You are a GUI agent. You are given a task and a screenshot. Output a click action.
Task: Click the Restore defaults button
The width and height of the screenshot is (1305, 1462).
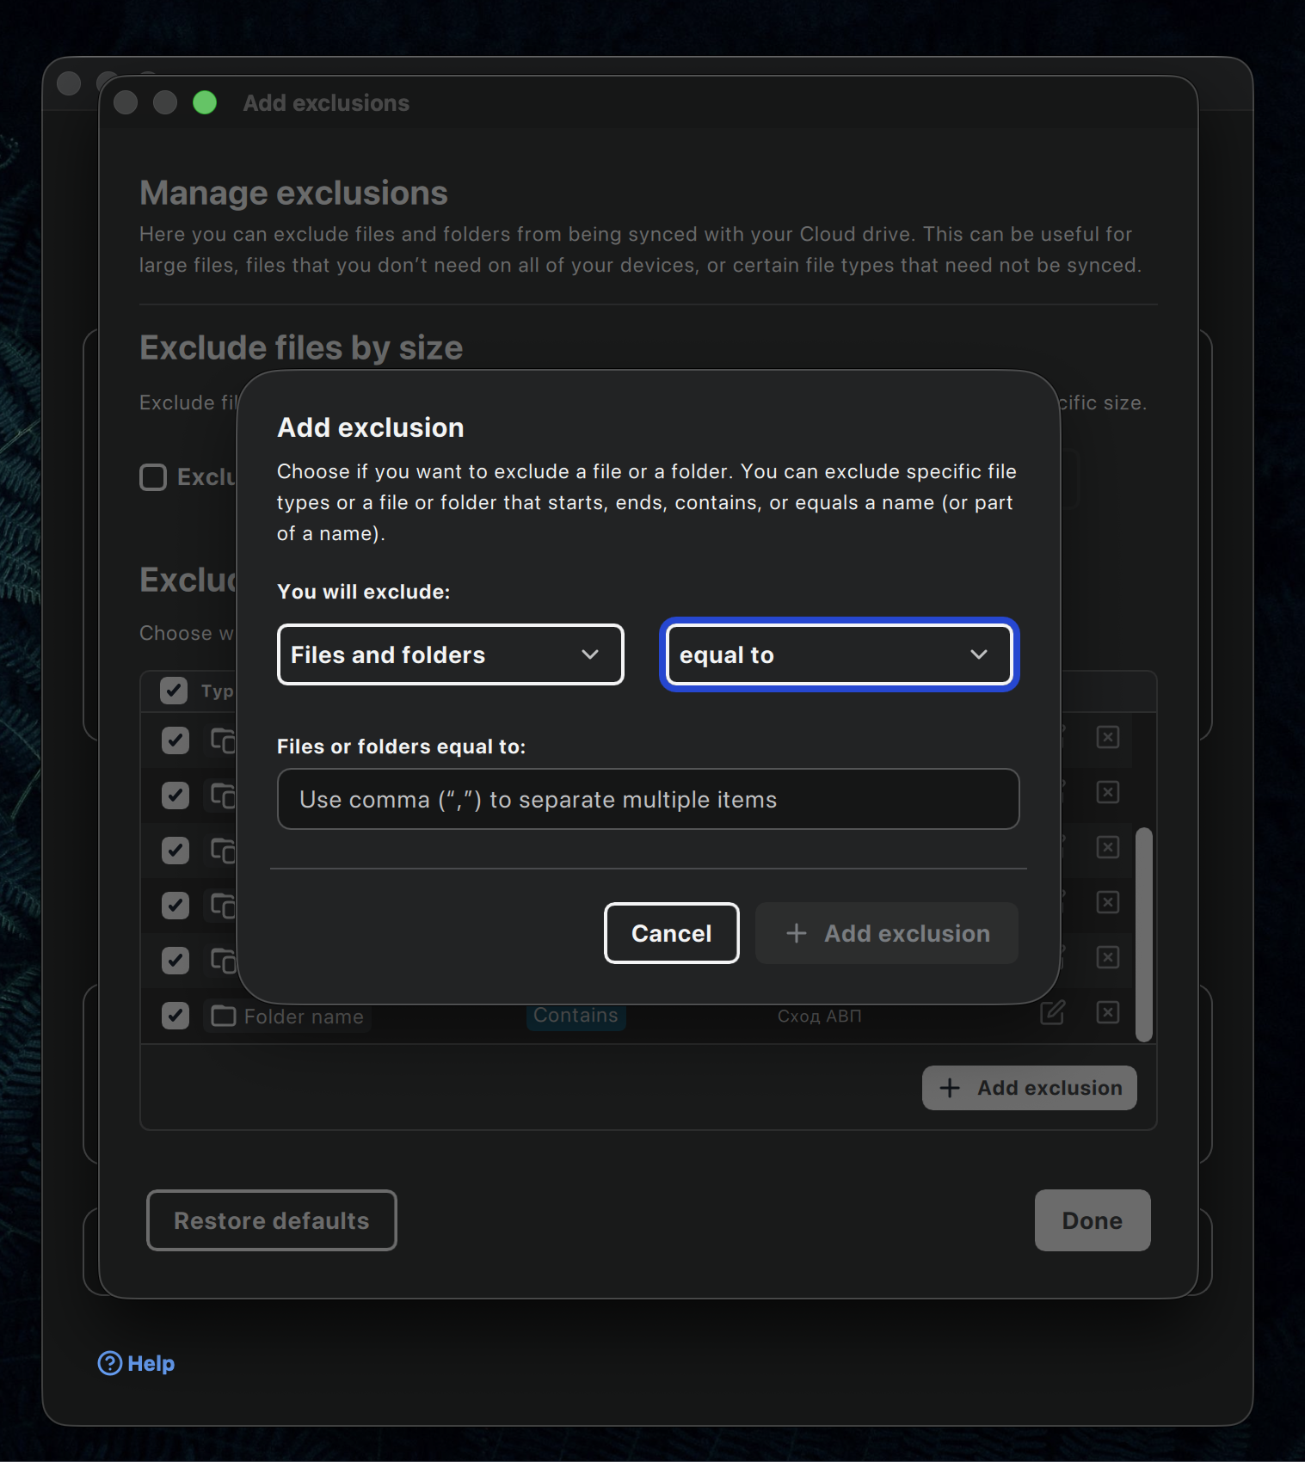point(272,1220)
